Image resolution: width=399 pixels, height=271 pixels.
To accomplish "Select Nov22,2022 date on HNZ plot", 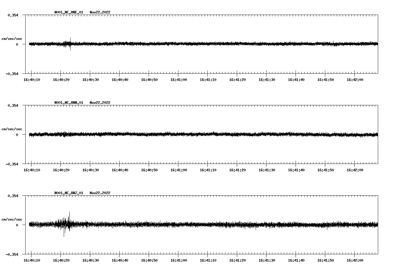I will [x=100, y=193].
